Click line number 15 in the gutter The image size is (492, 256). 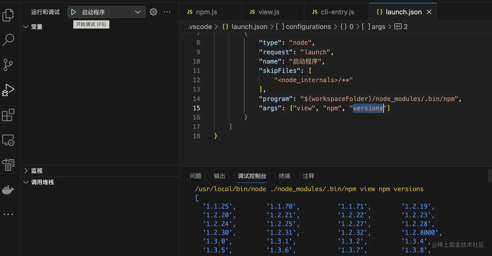pos(196,108)
